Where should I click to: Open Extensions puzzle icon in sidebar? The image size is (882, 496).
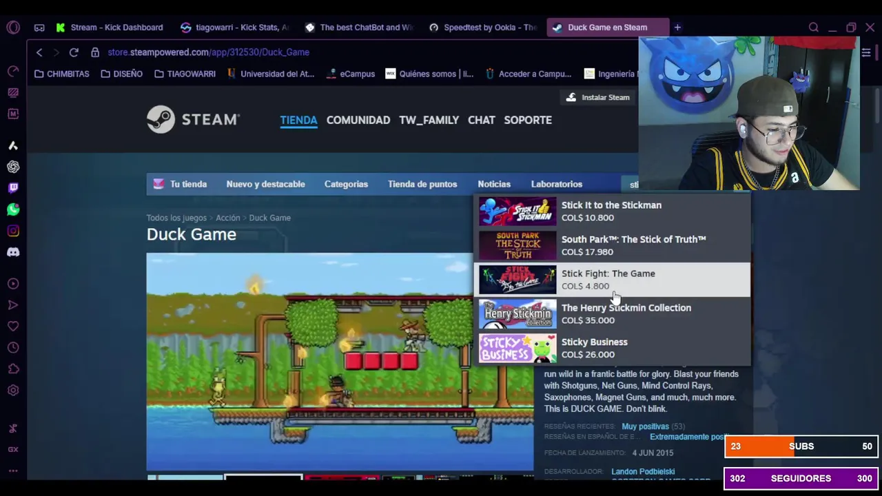(x=13, y=369)
